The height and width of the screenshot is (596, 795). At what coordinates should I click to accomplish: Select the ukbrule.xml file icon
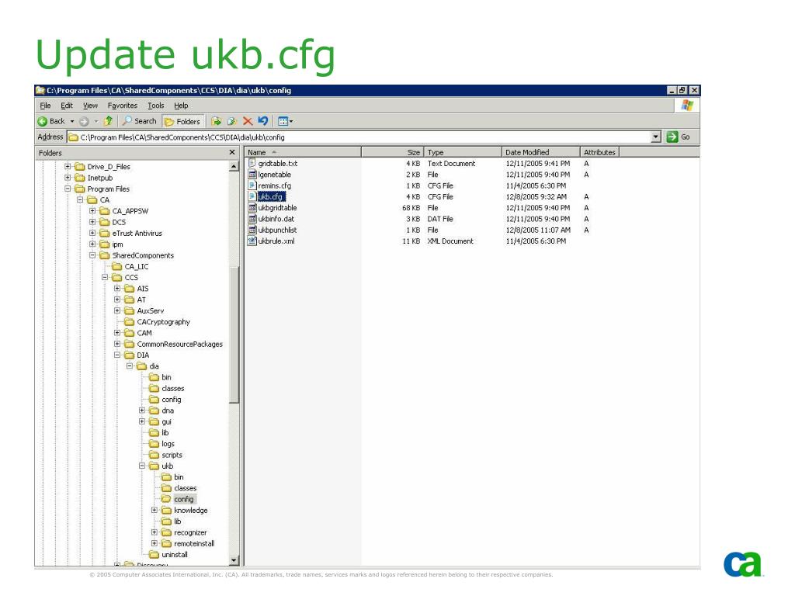(252, 241)
